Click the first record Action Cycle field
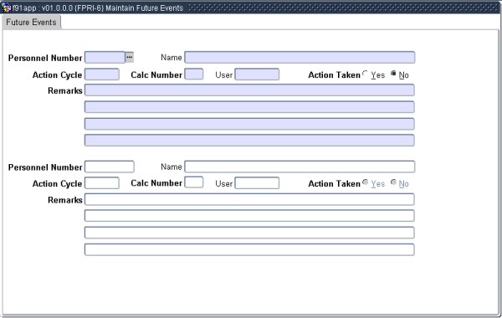Image resolution: width=502 pixels, height=318 pixels. point(102,74)
